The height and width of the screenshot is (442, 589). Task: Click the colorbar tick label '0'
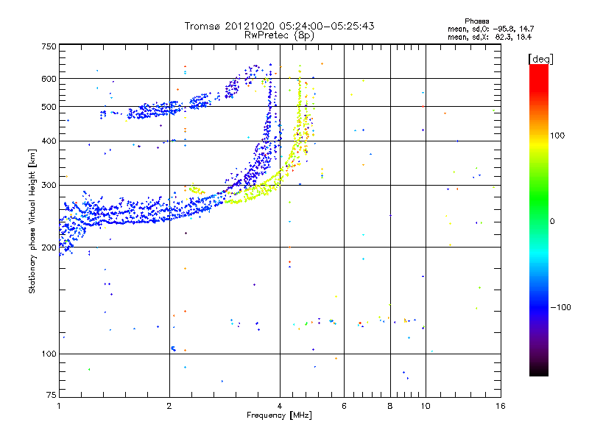(x=552, y=222)
